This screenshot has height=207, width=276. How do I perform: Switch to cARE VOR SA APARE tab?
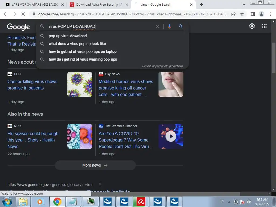pos(35,5)
